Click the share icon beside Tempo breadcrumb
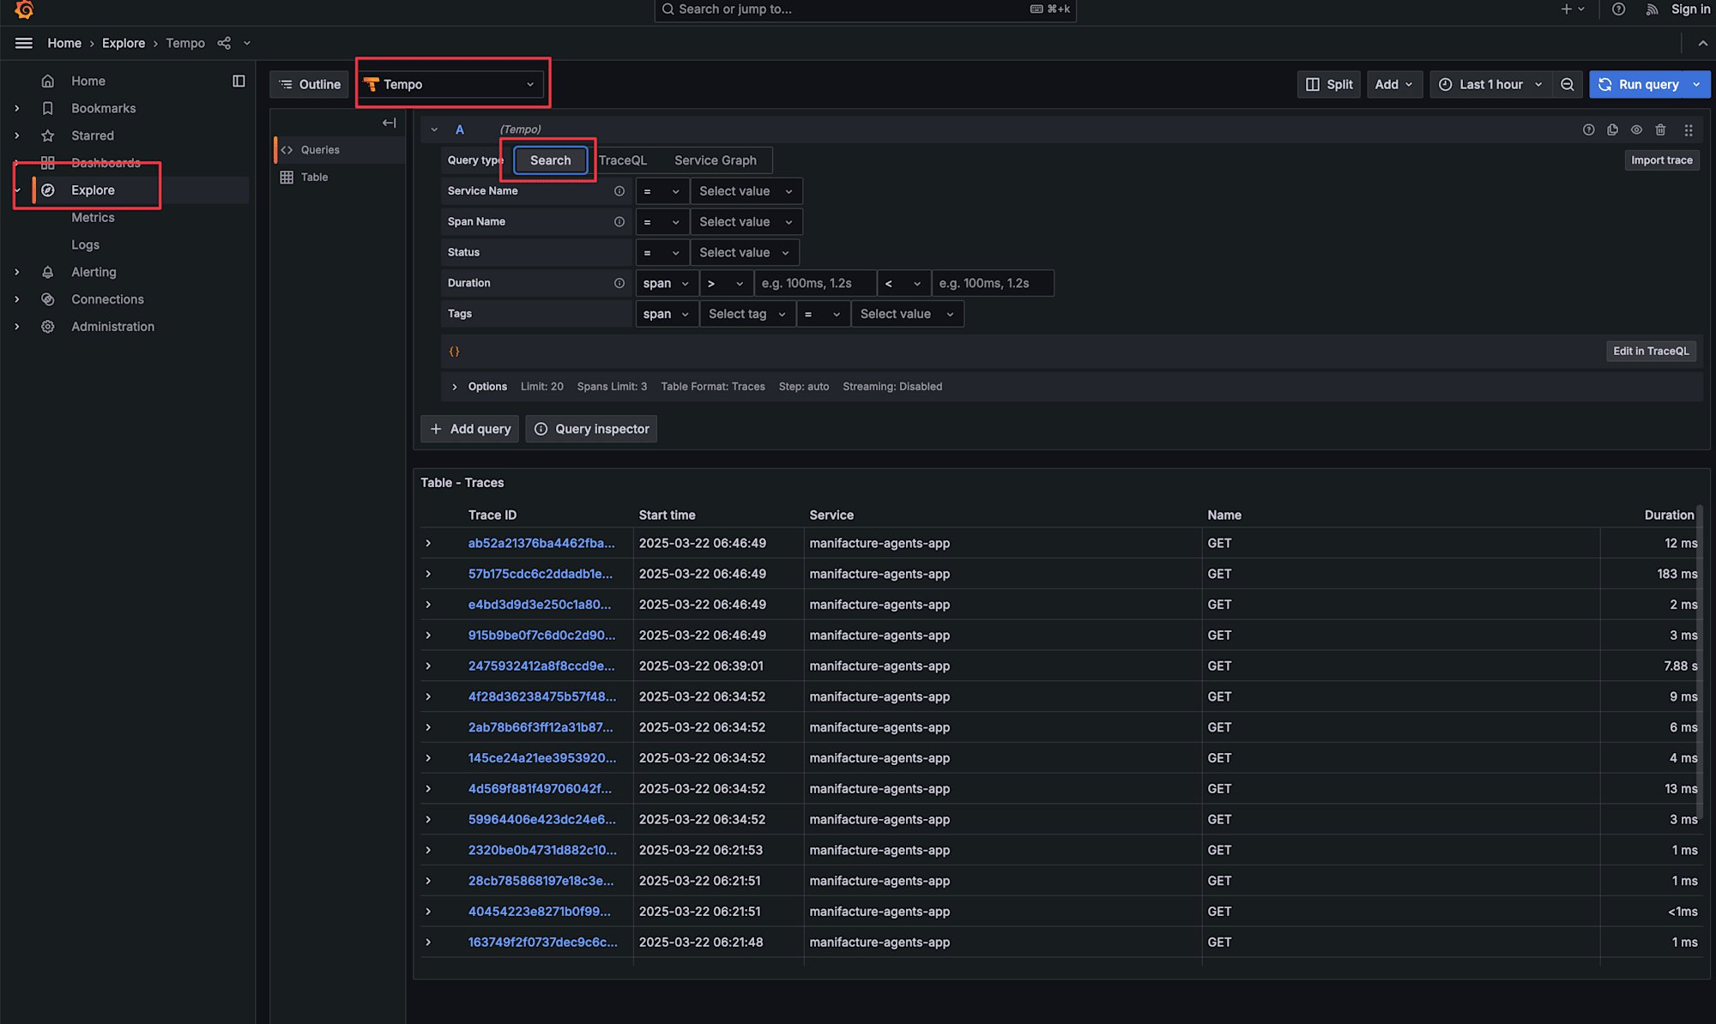Image resolution: width=1716 pixels, height=1024 pixels. (x=224, y=43)
